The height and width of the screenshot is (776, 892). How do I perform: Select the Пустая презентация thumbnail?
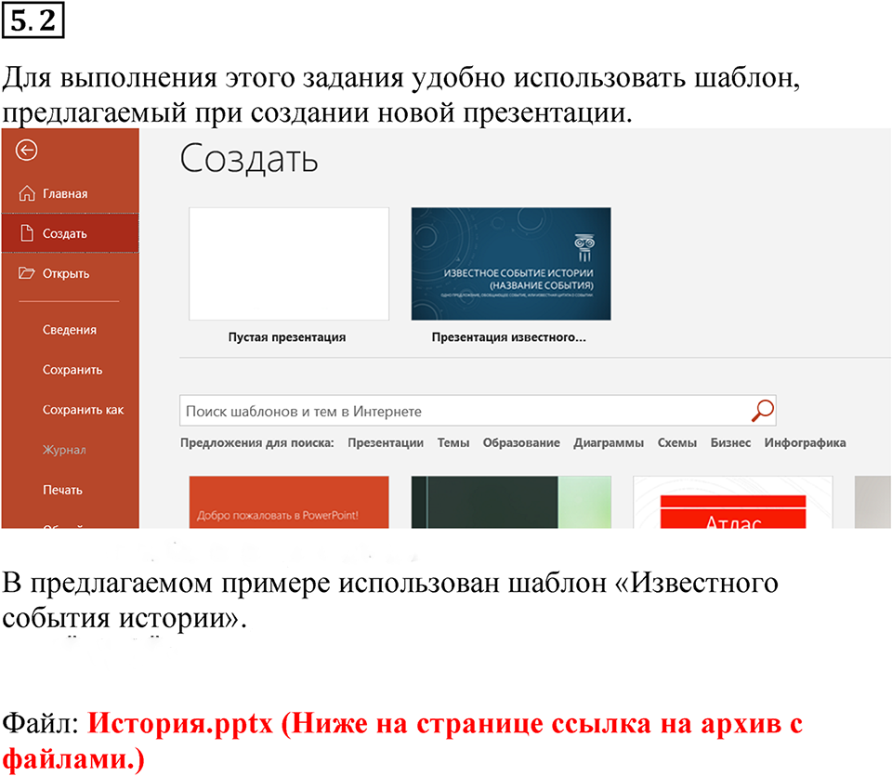click(x=288, y=264)
